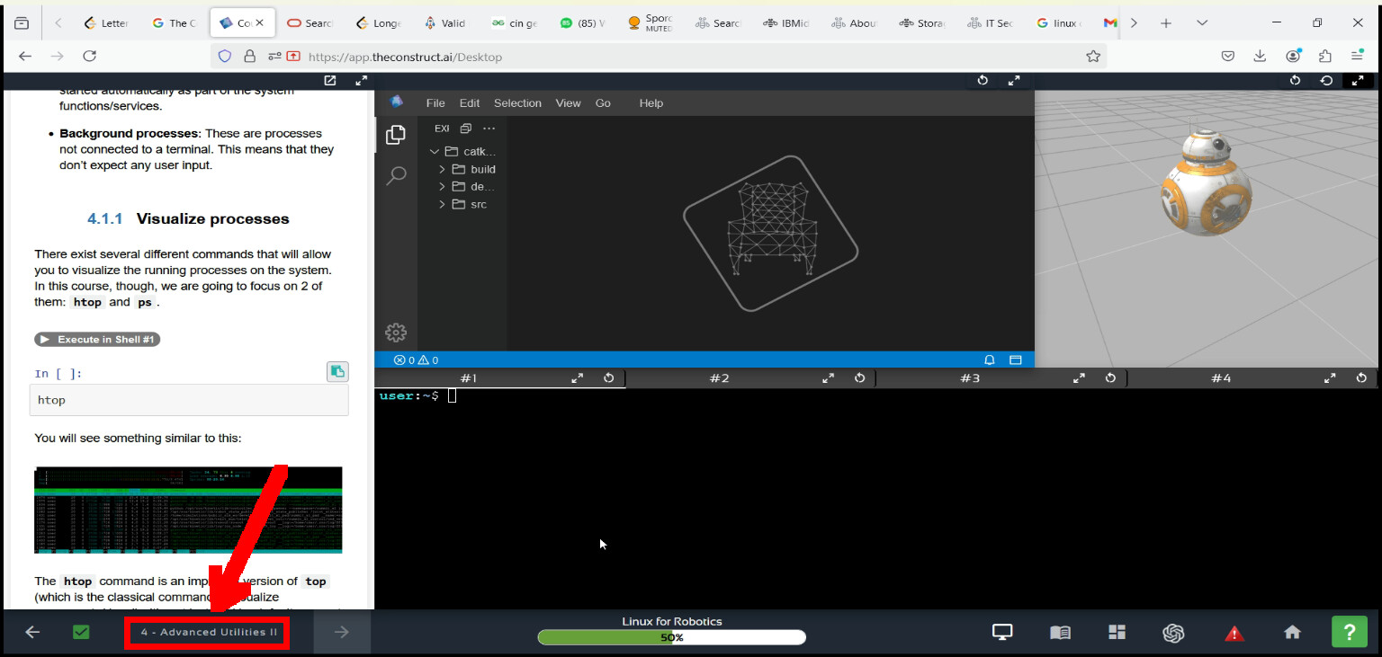Image resolution: width=1382 pixels, height=657 pixels.
Task: Open the View menu
Action: coord(568,103)
